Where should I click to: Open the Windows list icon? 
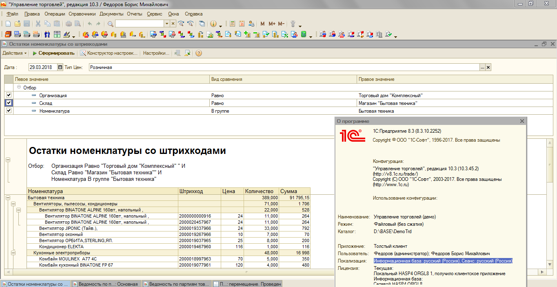point(202,24)
